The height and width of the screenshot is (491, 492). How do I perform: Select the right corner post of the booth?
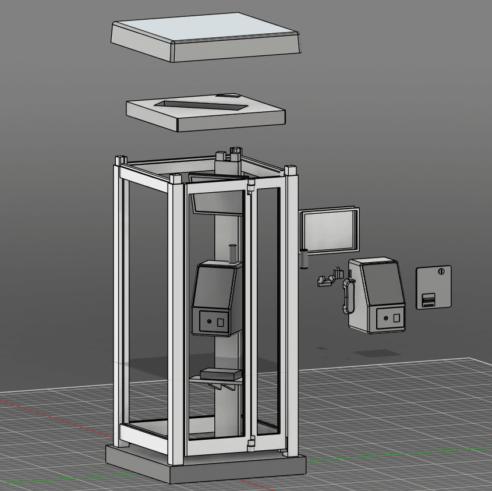pos(292,311)
